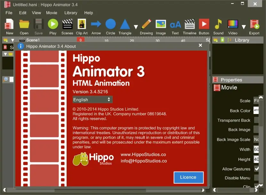Create a New movie from the toolbar
Image resolution: width=266 pixels, height=195 pixels.
pos(10,27)
